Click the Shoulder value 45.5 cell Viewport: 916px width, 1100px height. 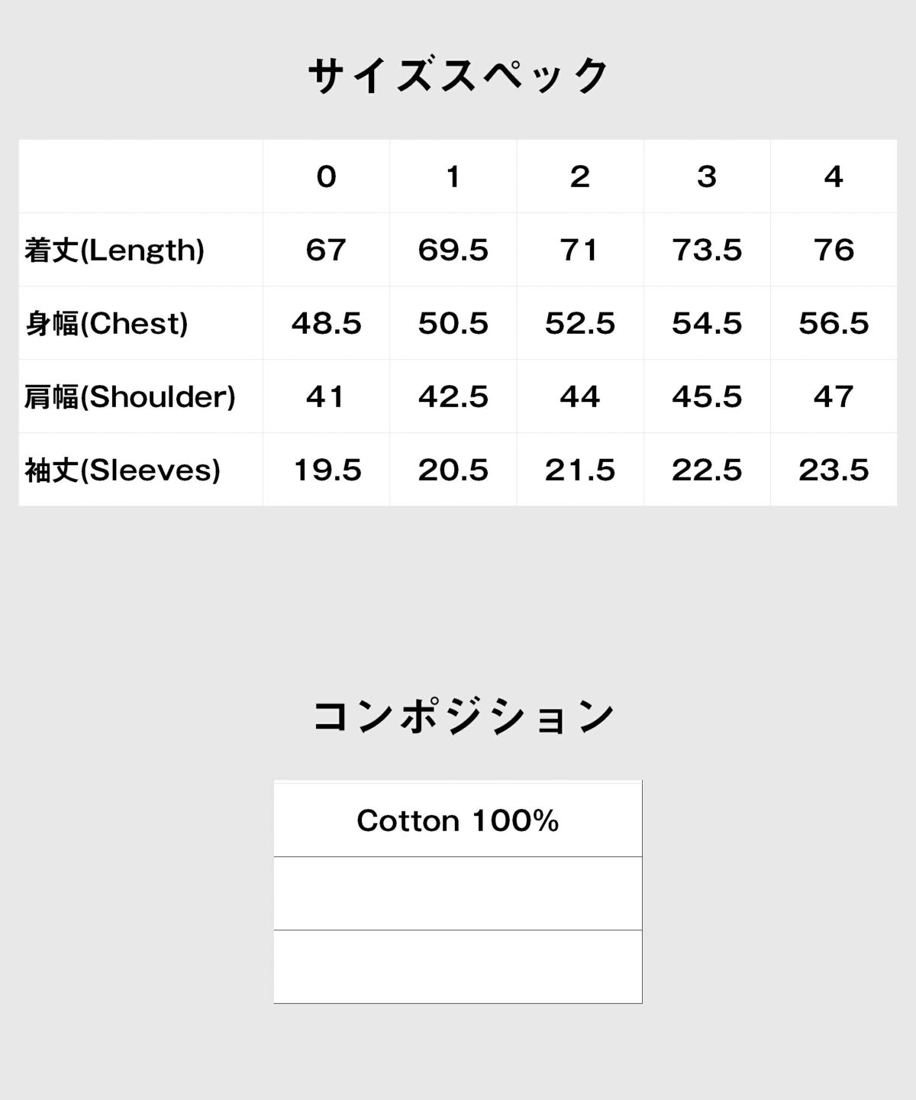[707, 396]
